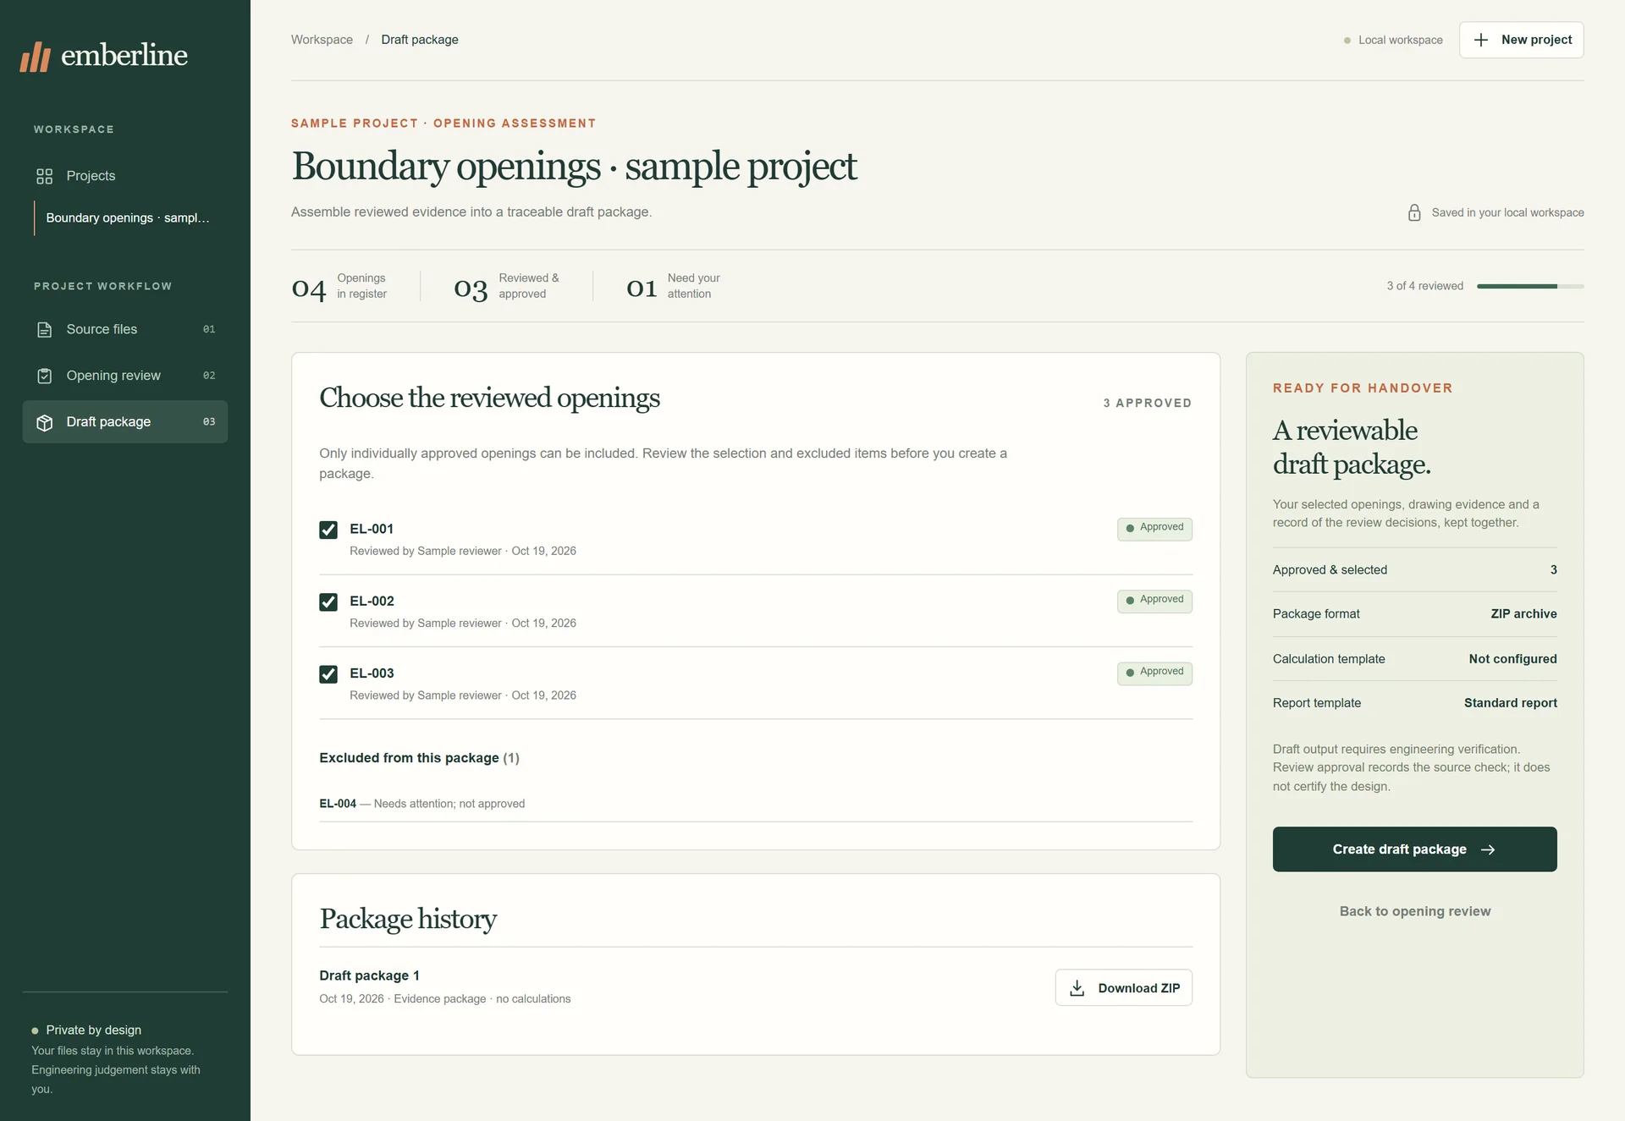Click the Source files document icon
Viewport: 1625px width, 1121px height.
pyautogui.click(x=45, y=329)
